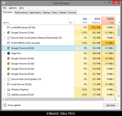122x116 pixels.
Task: Switch to the Performance tab
Action: (x=21, y=12)
